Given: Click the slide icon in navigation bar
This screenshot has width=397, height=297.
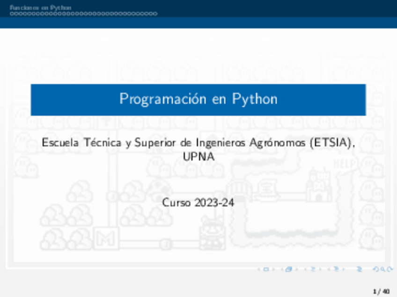Looking at the screenshot, I should (266, 269).
